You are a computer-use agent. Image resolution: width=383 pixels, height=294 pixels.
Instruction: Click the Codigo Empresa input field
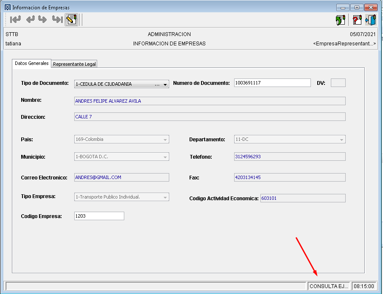point(99,216)
